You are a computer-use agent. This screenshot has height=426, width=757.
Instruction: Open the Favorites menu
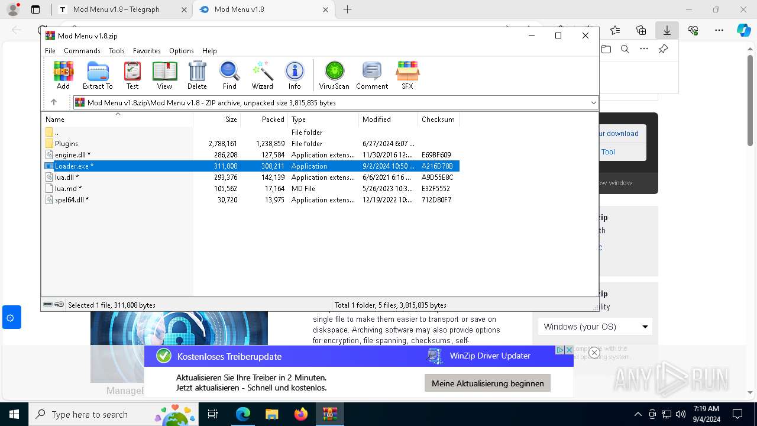point(147,51)
